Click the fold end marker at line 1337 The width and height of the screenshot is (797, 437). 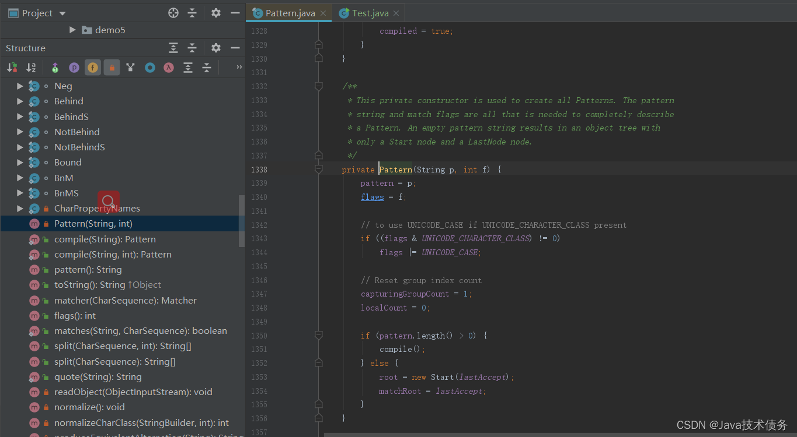tap(318, 156)
